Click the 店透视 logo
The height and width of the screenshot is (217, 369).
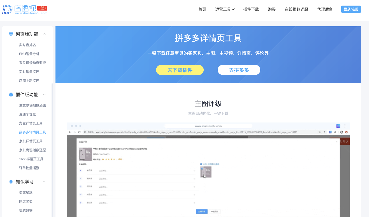point(25,10)
